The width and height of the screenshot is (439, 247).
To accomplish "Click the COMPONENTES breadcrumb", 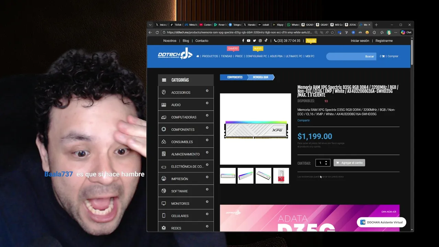I will coord(235,77).
